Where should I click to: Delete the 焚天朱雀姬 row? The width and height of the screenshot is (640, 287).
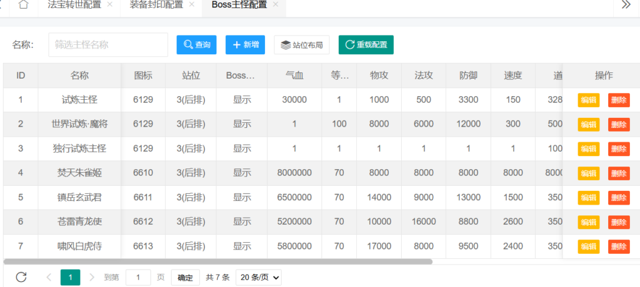tap(619, 173)
